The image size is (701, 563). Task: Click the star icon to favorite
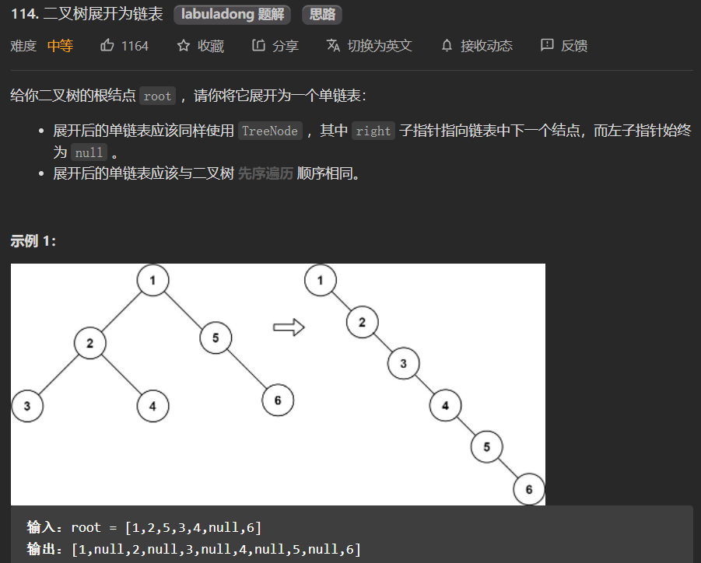[x=184, y=45]
